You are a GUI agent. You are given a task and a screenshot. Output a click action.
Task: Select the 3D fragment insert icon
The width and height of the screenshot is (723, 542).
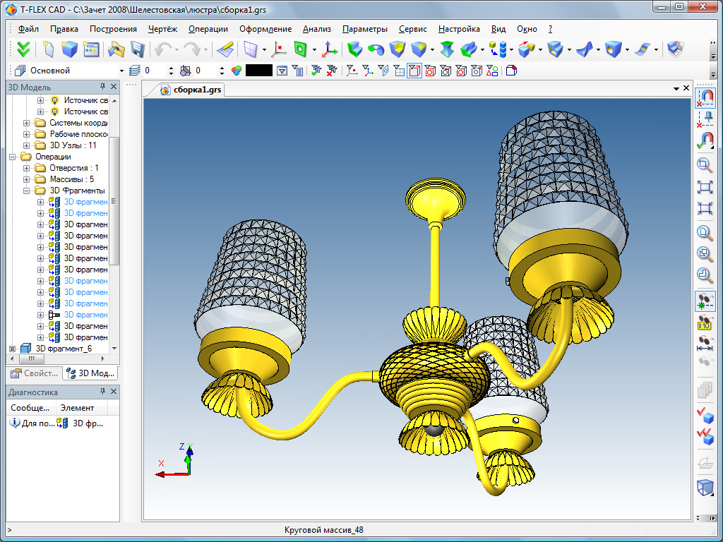[x=498, y=49]
